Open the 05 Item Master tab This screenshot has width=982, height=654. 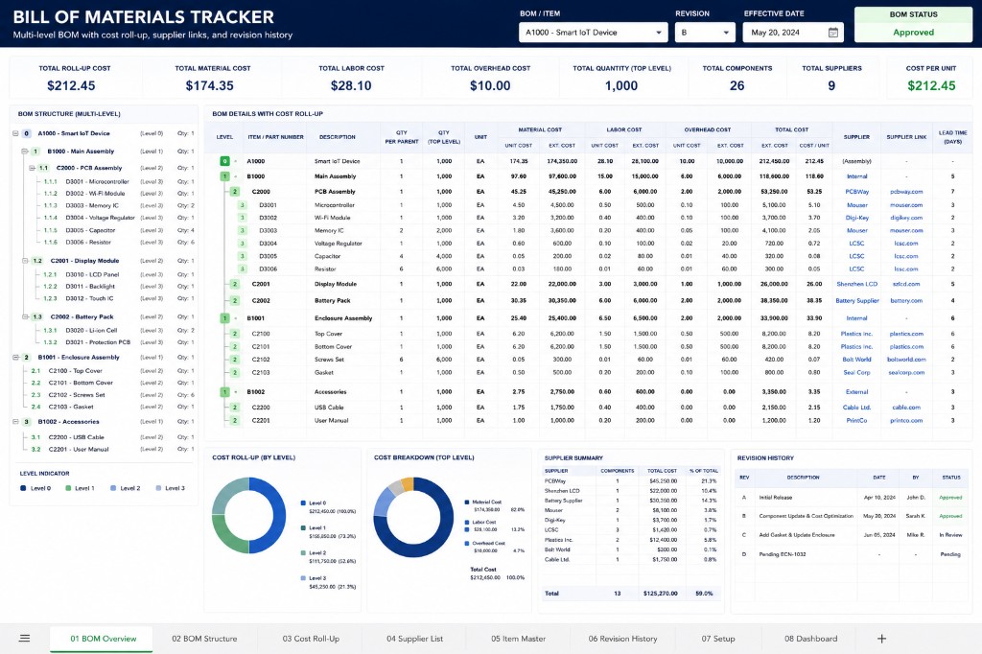click(x=518, y=639)
